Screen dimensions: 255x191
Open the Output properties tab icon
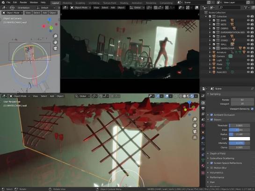(203, 108)
